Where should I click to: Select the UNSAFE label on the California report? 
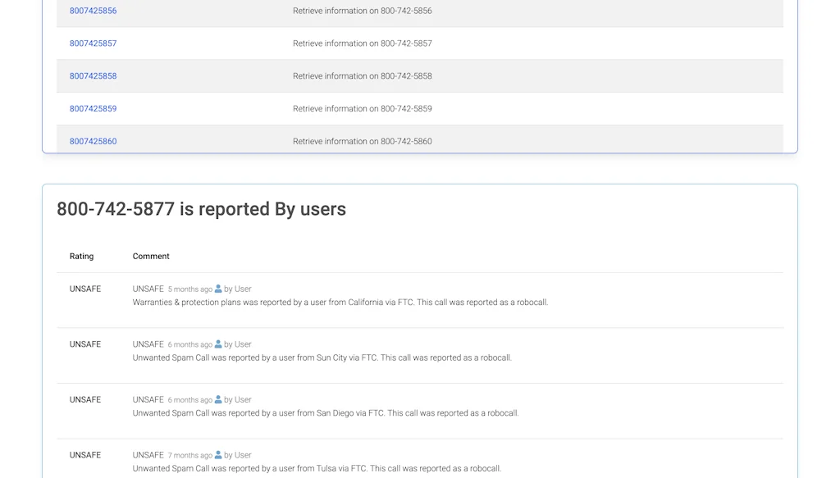click(x=84, y=289)
